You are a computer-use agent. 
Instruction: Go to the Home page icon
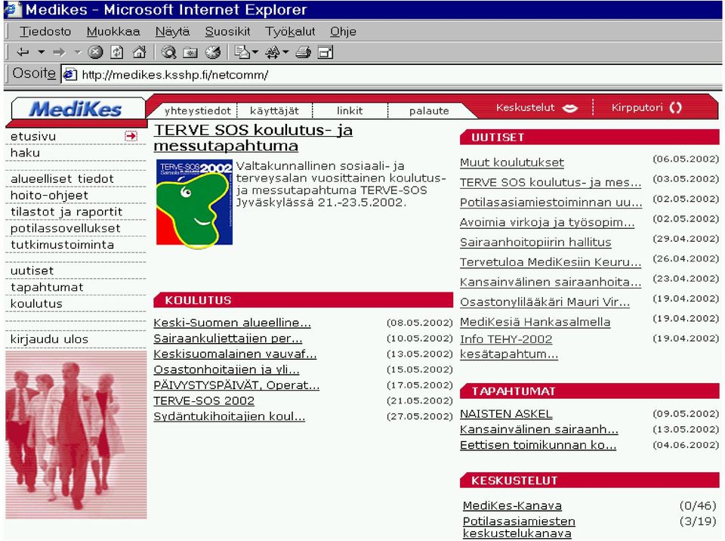pyautogui.click(x=139, y=52)
